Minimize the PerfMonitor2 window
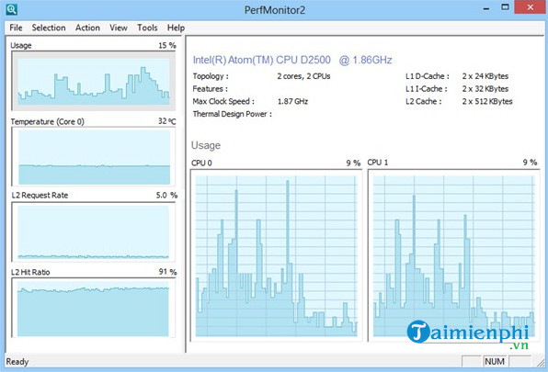This screenshot has width=548, height=372. click(486, 8)
